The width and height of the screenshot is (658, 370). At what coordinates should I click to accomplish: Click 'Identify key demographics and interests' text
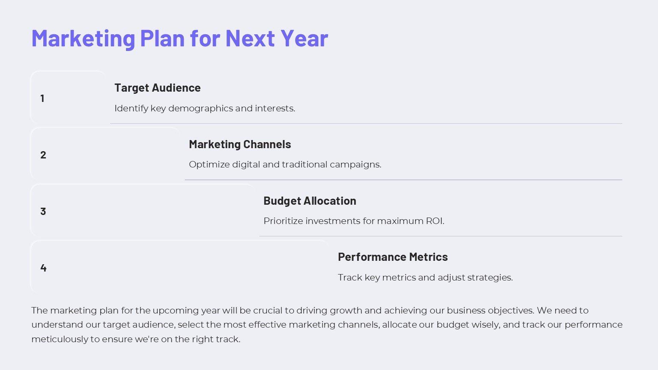click(205, 108)
